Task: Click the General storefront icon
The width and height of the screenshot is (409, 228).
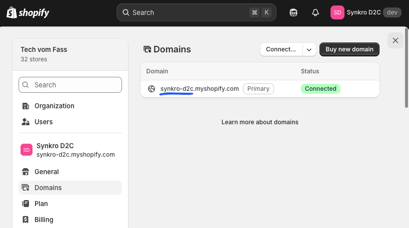Action: (x=25, y=172)
